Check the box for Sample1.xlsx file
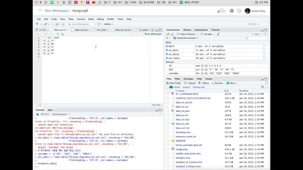This screenshot has width=303, height=170. click(x=167, y=158)
